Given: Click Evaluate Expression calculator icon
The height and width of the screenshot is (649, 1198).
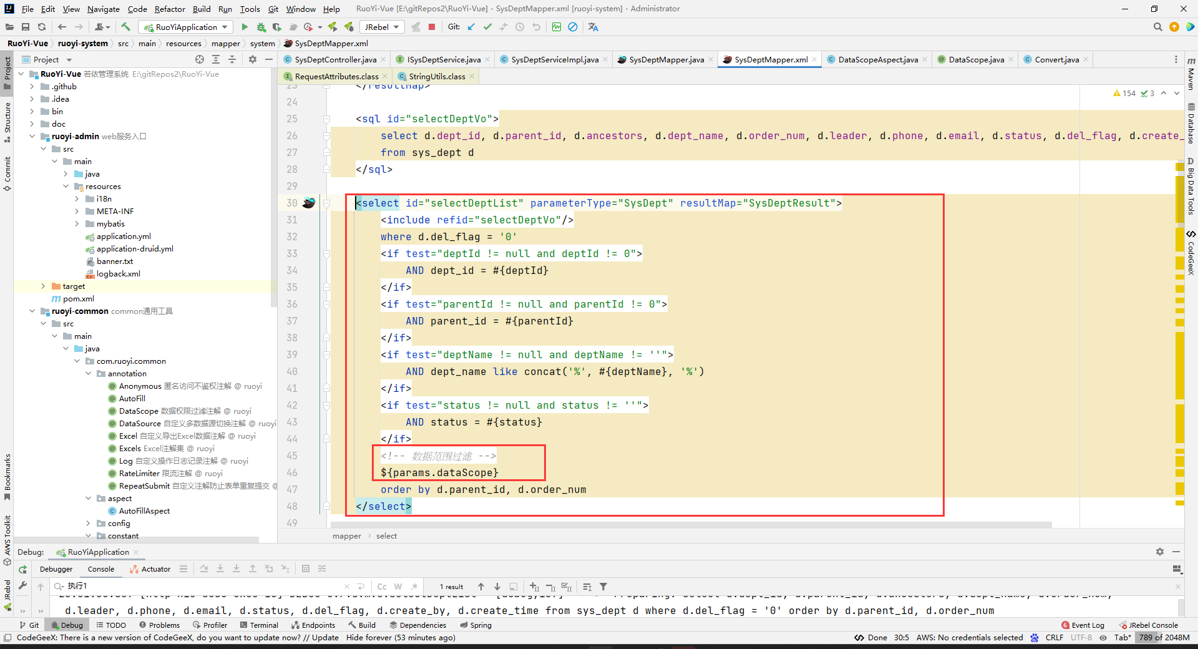Looking at the screenshot, I should [306, 568].
